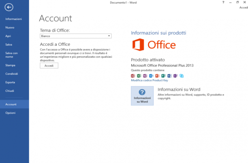The image size is (248, 163).
Task: Open the Informazioni backstage tab
Action: (14, 19)
